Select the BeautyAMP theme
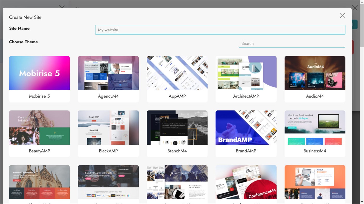Screen dimensions: 364x204 click(x=39, y=133)
